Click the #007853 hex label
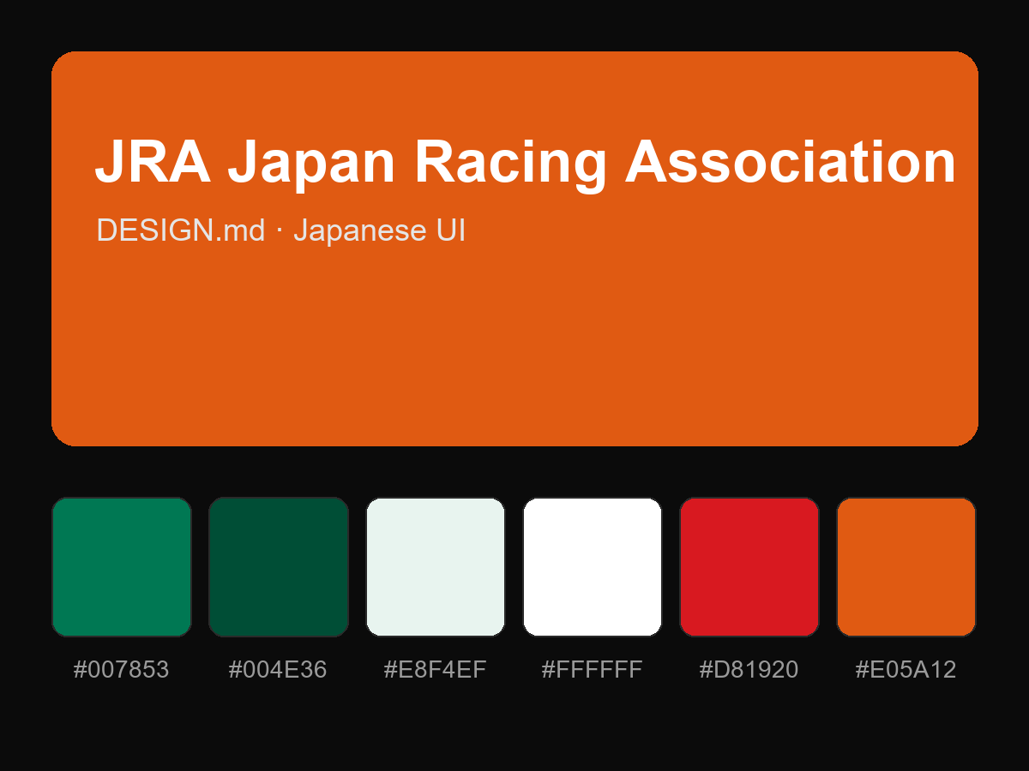Image resolution: width=1029 pixels, height=771 pixels. (122, 670)
